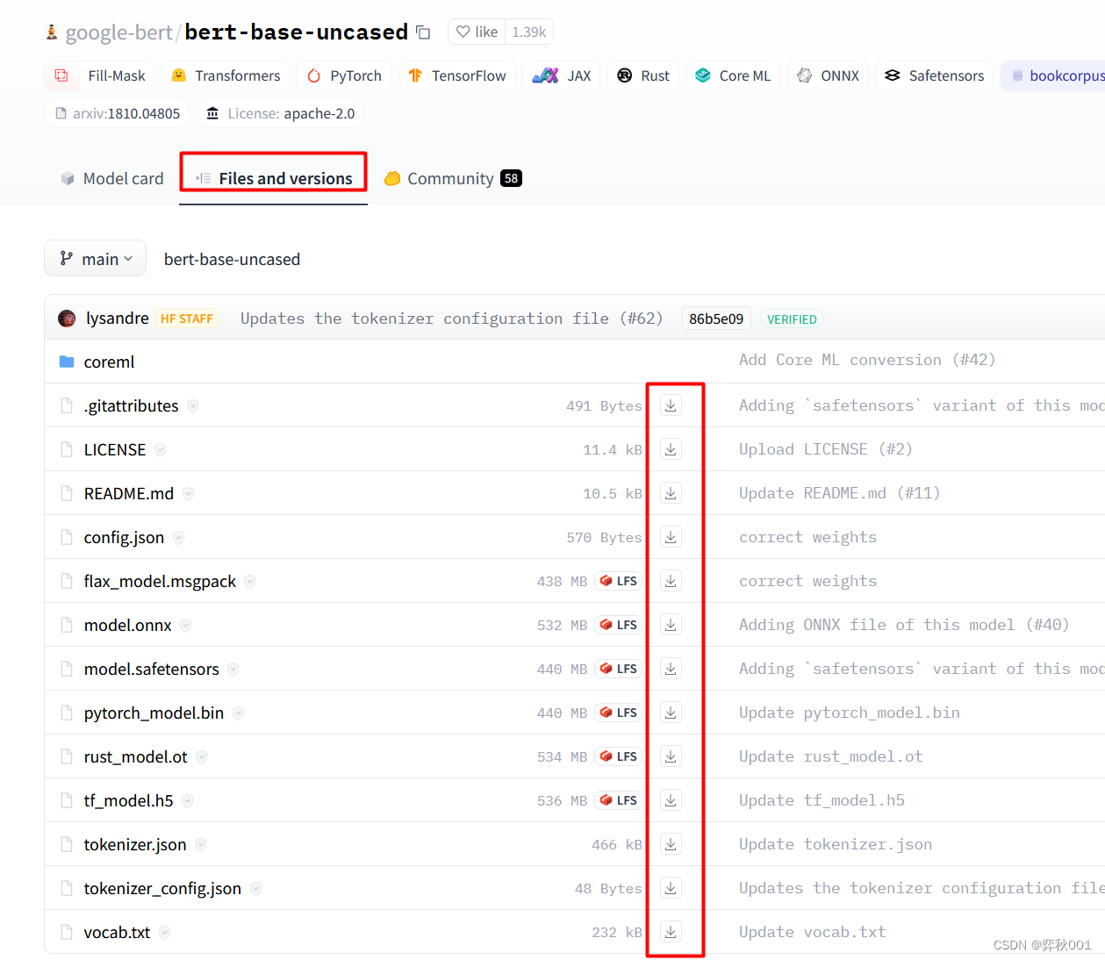1105x960 pixels.
Task: Download the config.json file
Action: pyautogui.click(x=671, y=537)
